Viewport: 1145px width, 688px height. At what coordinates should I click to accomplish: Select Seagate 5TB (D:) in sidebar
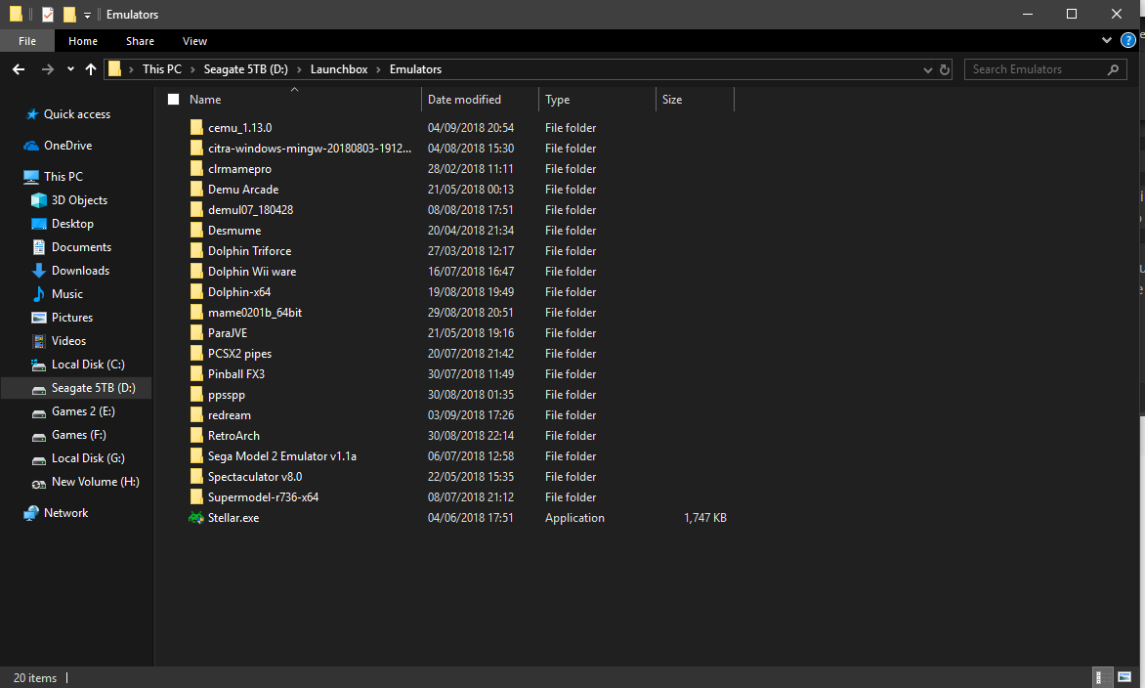click(76, 388)
